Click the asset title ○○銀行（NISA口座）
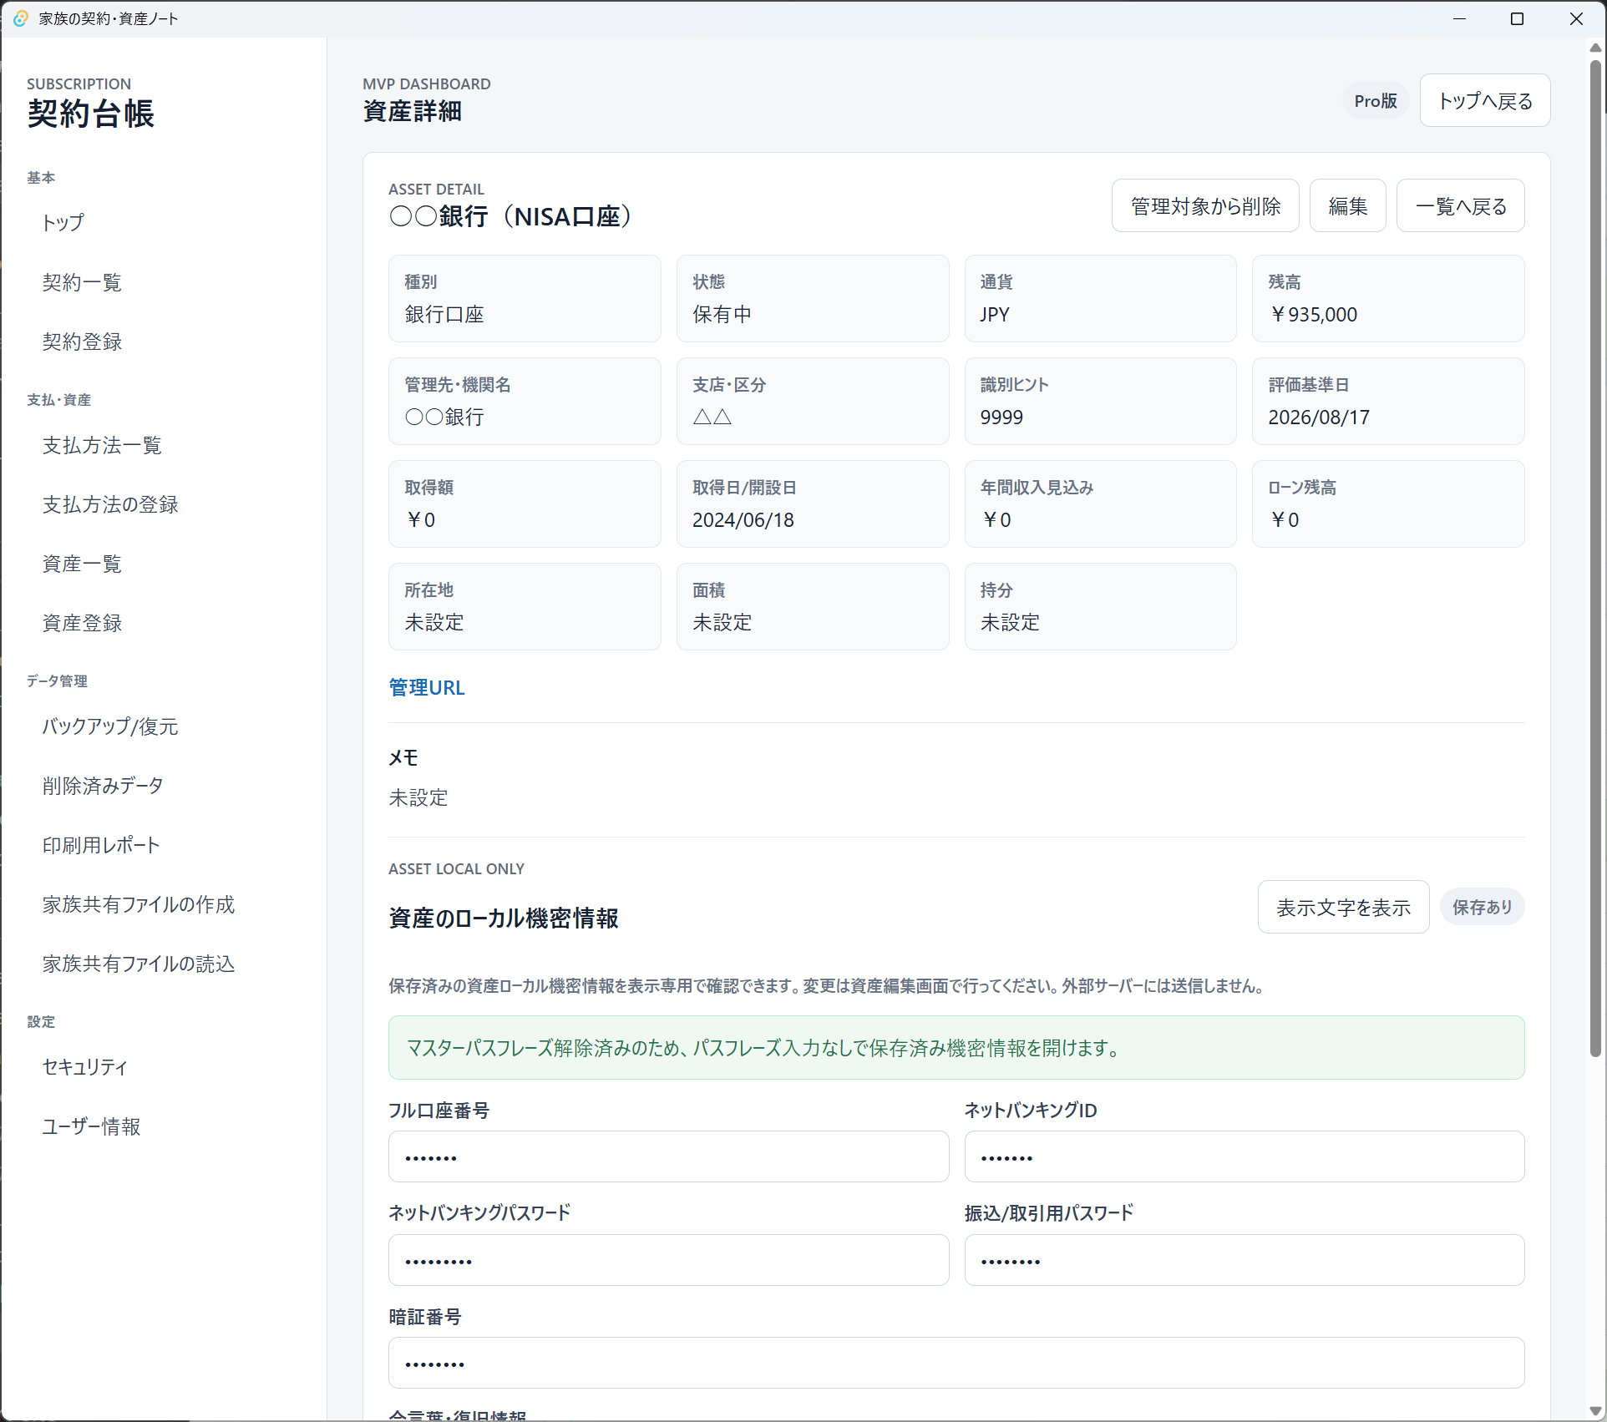The width and height of the screenshot is (1607, 1422). coord(511,217)
